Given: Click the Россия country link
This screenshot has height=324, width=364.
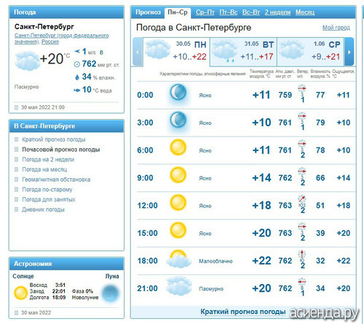Looking at the screenshot, I should (x=50, y=42).
